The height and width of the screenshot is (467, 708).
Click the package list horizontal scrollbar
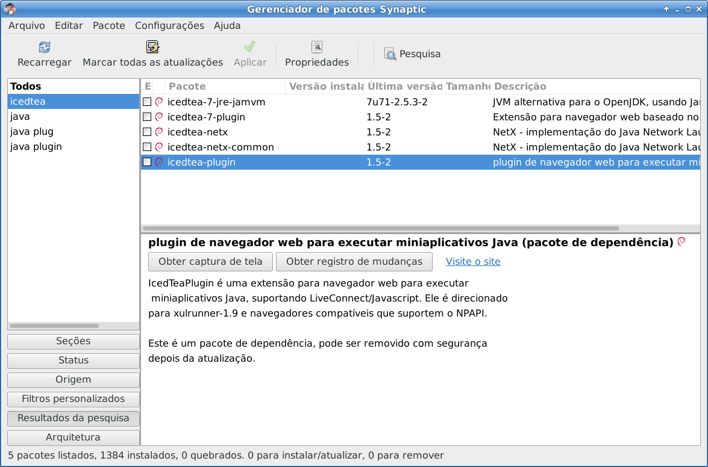pos(381,229)
